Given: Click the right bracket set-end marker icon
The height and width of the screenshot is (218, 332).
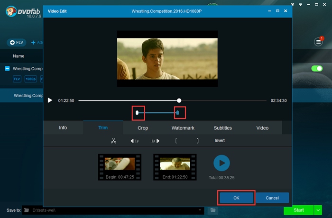Looking at the screenshot, I should 197,141.
